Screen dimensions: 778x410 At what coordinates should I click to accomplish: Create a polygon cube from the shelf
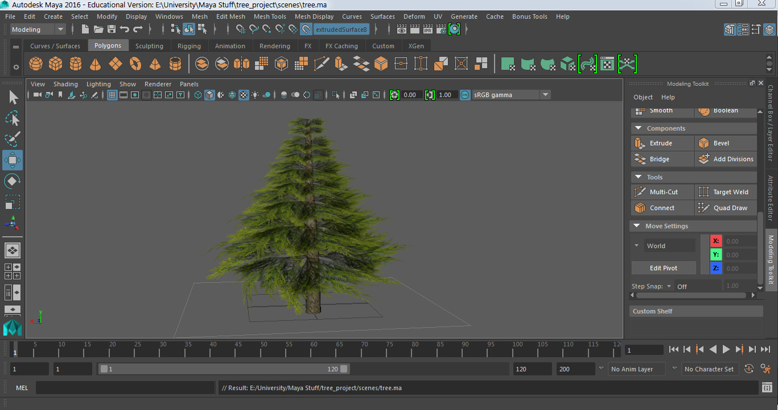55,64
